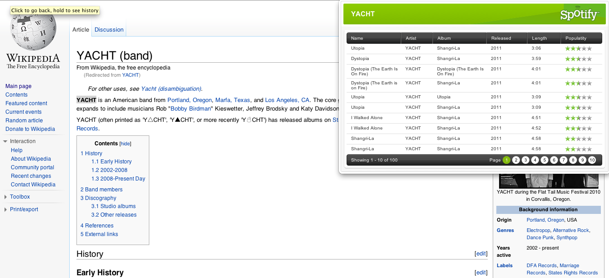Image resolution: width=609 pixels, height=278 pixels.
Task: Jump to page 5 of Spotify results
Action: 544,160
